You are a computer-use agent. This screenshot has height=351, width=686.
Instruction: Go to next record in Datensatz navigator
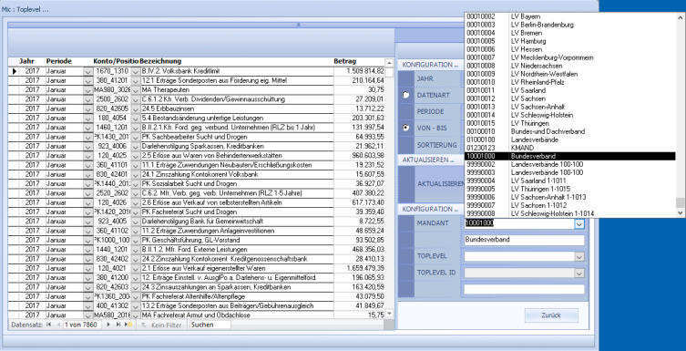[108, 325]
